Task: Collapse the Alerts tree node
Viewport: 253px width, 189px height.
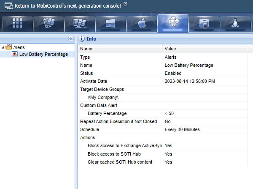Action: 3,48
